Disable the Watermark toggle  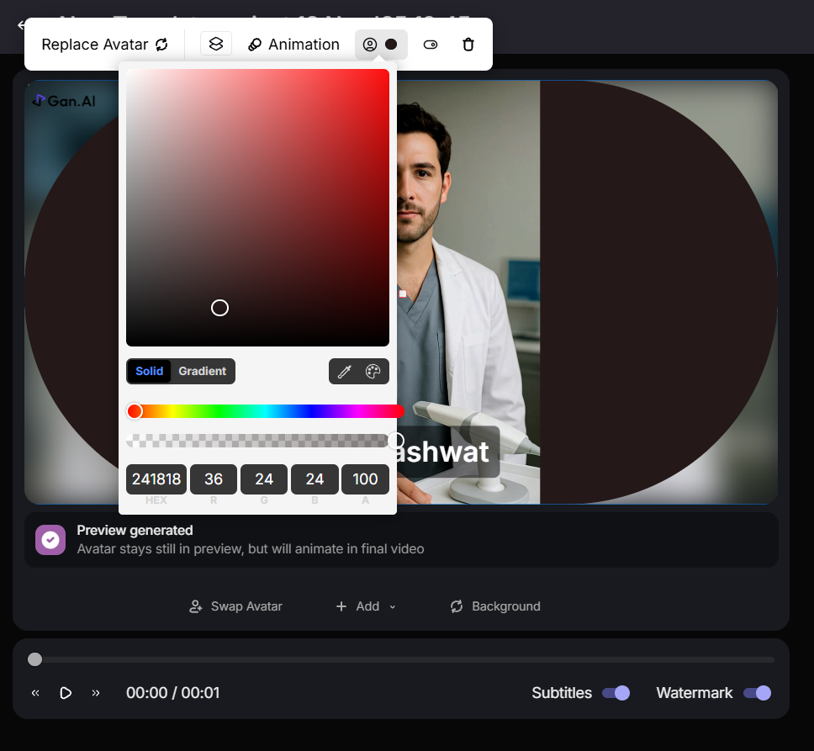pyautogui.click(x=757, y=693)
